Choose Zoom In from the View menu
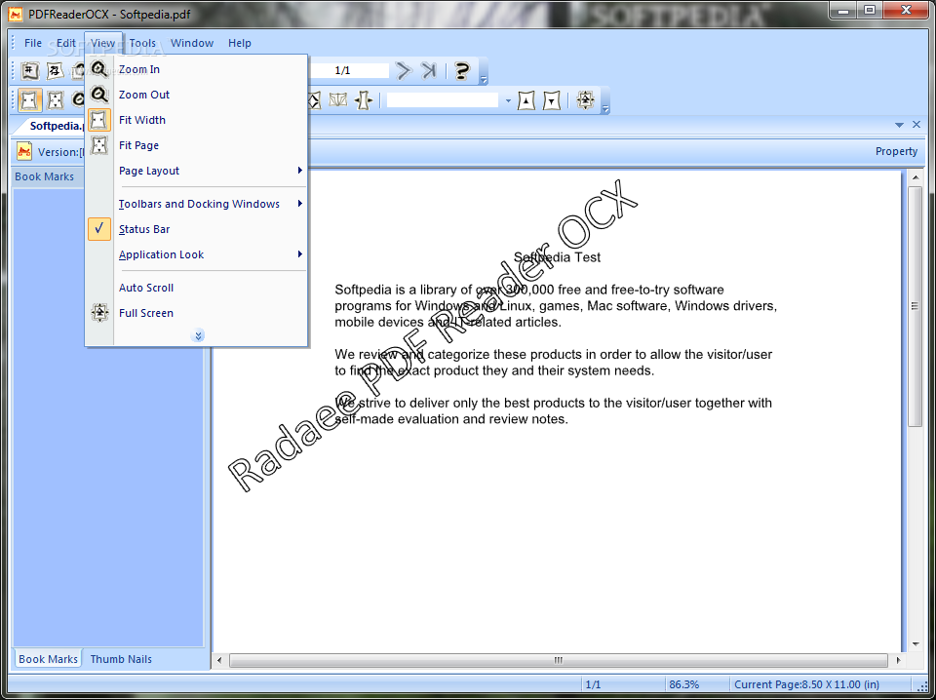The width and height of the screenshot is (936, 700). [x=196, y=69]
